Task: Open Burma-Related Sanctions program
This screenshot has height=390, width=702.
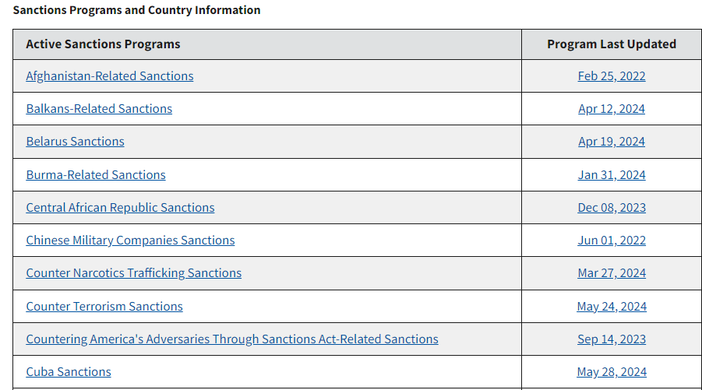Action: (96, 175)
